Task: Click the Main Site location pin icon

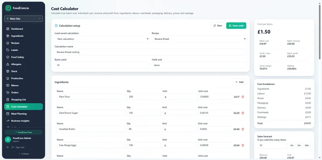Action: tap(8, 19)
